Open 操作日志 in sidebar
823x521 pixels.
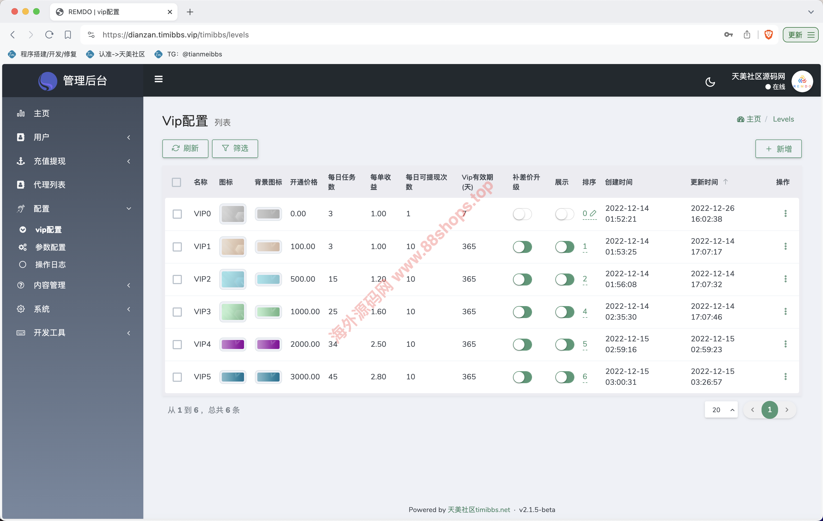50,264
